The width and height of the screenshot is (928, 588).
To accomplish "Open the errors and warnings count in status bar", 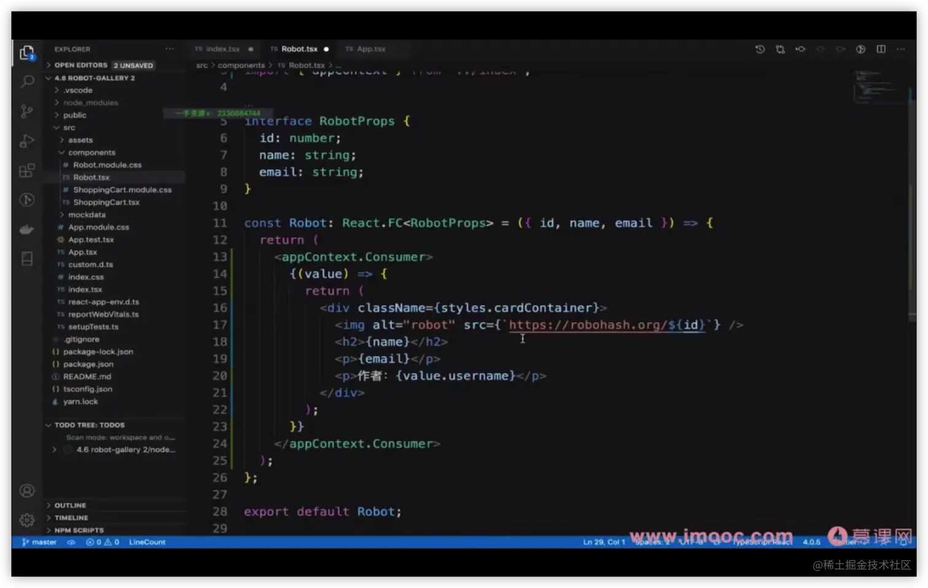I will 102,542.
